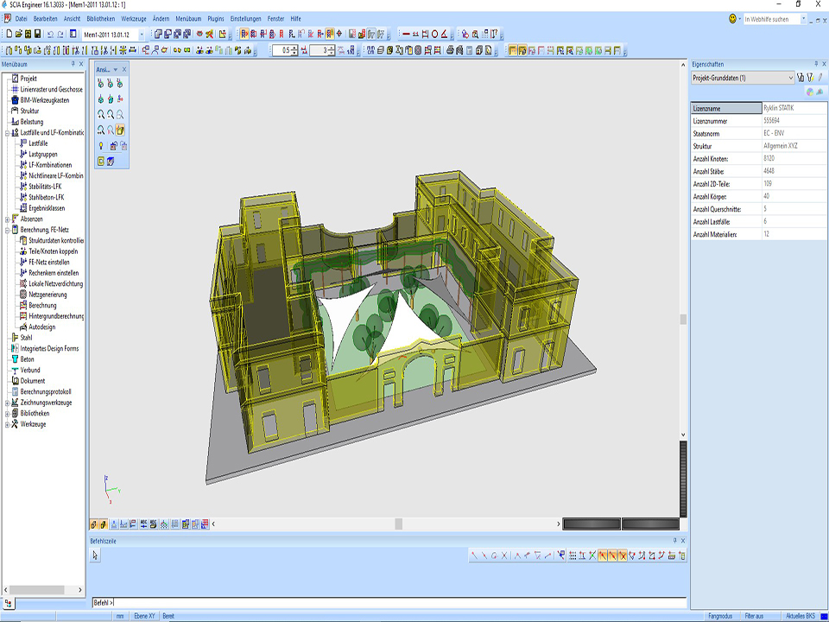829x622 pixels.
Task: Click the smiley feedback icon
Action: [x=733, y=18]
